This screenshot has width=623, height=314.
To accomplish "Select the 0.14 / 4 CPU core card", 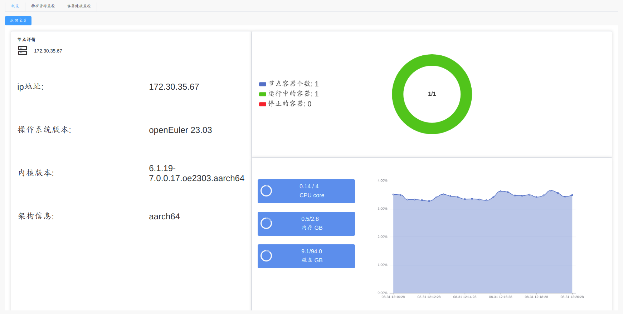I will pos(306,191).
